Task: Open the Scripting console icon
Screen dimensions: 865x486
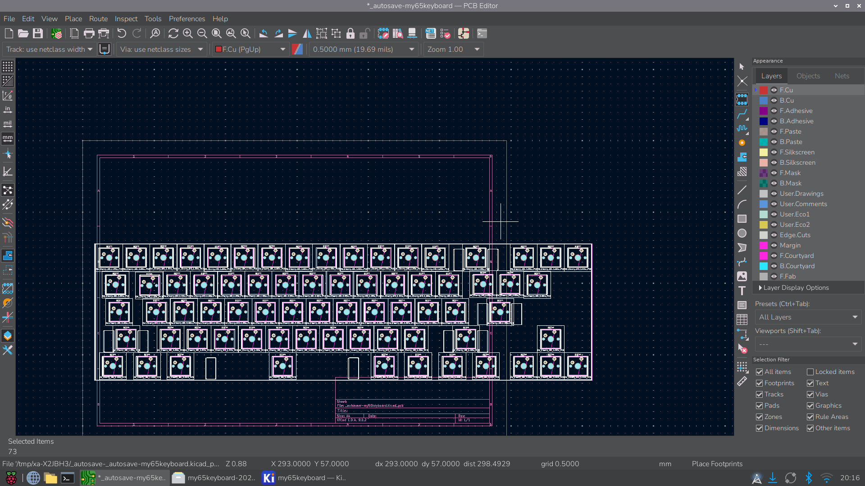Action: click(482, 33)
